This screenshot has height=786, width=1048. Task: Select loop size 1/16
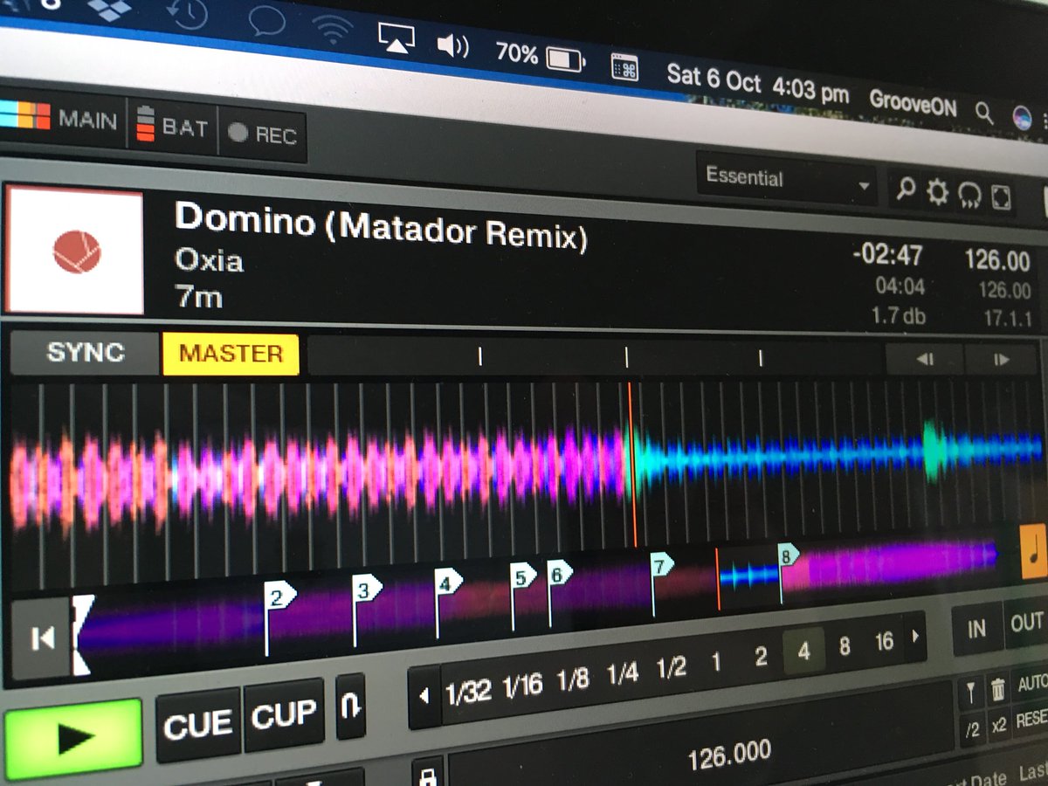pos(522,686)
